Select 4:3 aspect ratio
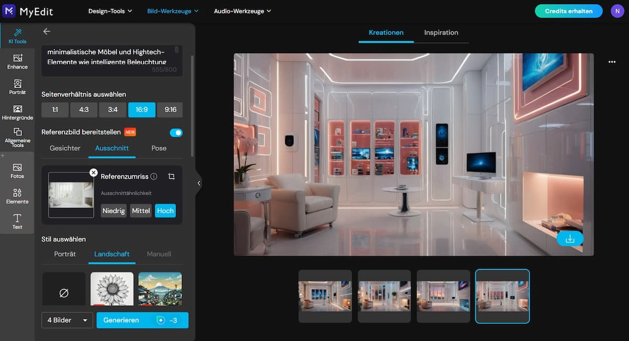Viewport: 629px width, 341px height. [x=84, y=109]
